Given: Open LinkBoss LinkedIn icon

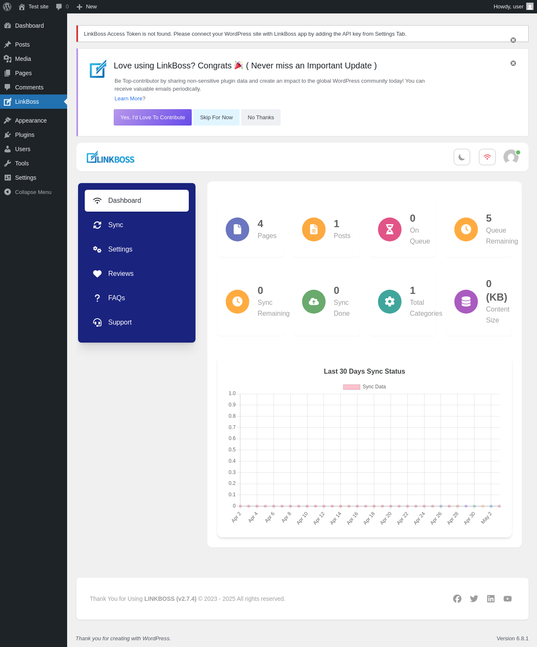Looking at the screenshot, I should coord(491,599).
